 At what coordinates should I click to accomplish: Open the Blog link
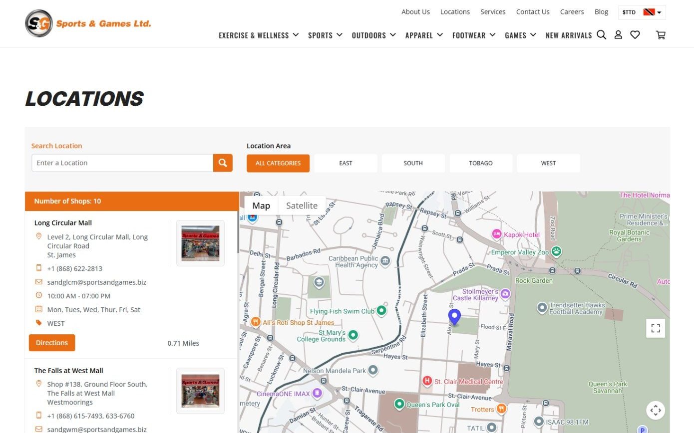click(x=601, y=11)
